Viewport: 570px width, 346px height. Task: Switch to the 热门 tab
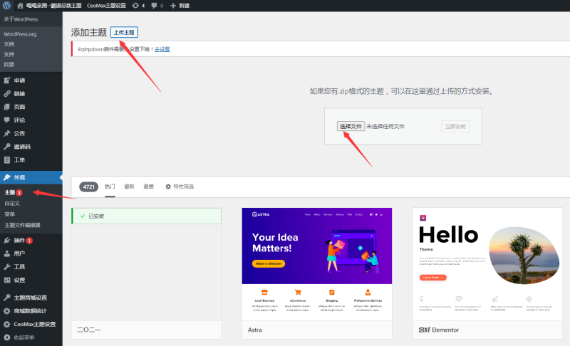110,187
